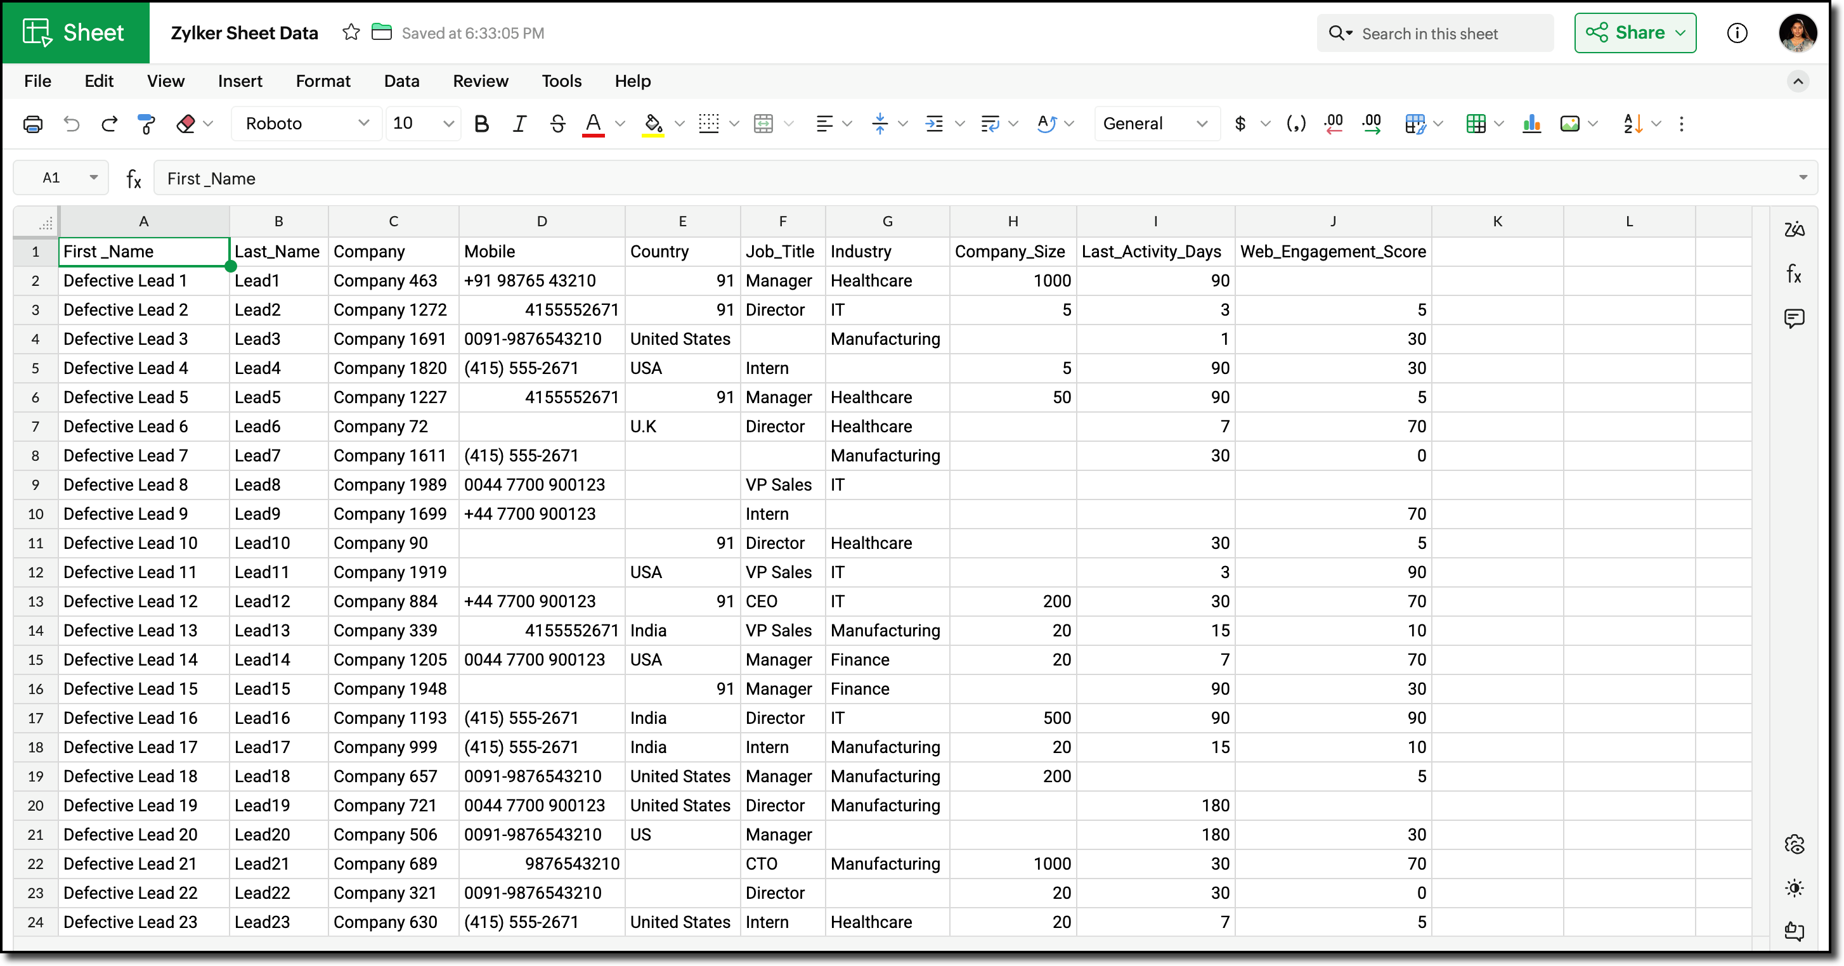Screen dimensions: 1844x966
Task: Click the Zylker Sheet Data title
Action: click(244, 33)
